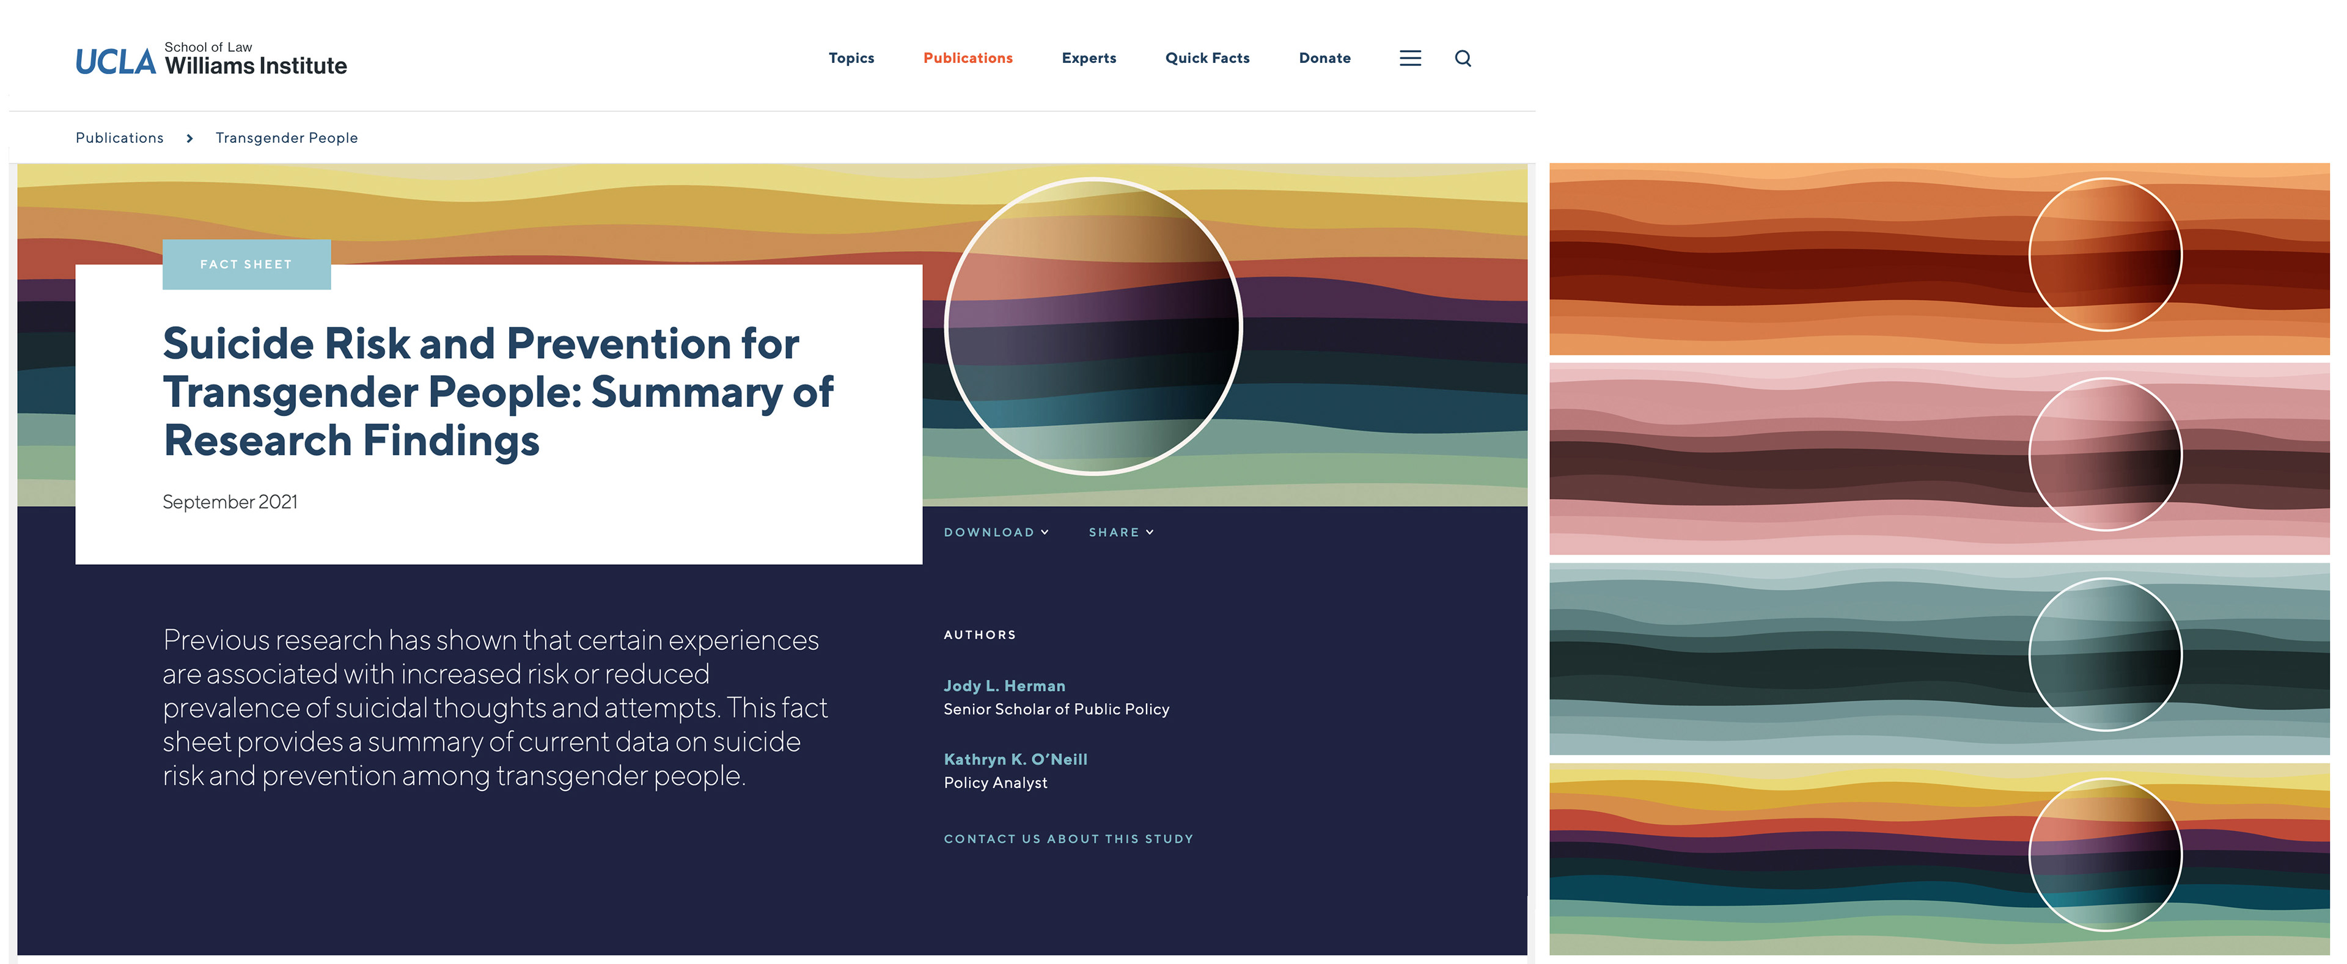
Task: Click Contact Us About This Study
Action: [1068, 838]
